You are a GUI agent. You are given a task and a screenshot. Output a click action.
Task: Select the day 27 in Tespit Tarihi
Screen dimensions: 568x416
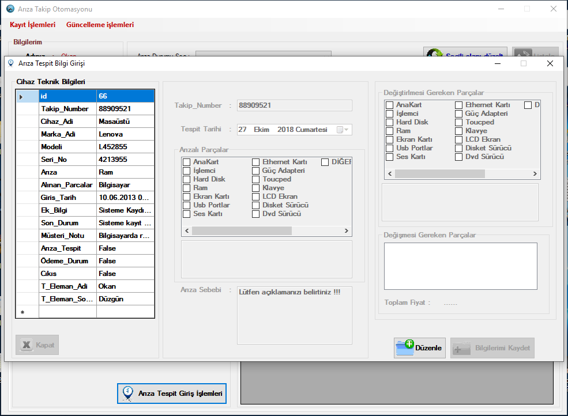242,130
